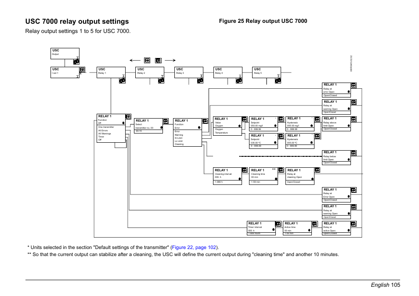419x296 pixels.
Task: Click 'Relay output settings 1 to 5' sentence
Action: (78, 31)
